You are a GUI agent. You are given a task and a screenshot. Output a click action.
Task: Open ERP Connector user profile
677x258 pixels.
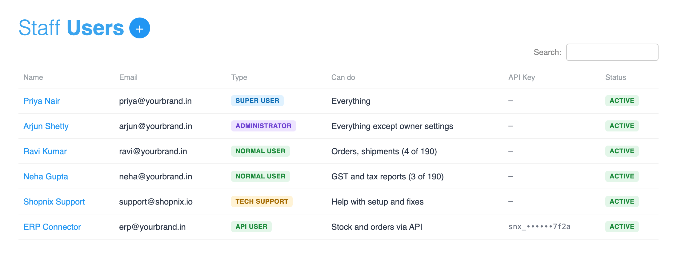click(x=52, y=227)
